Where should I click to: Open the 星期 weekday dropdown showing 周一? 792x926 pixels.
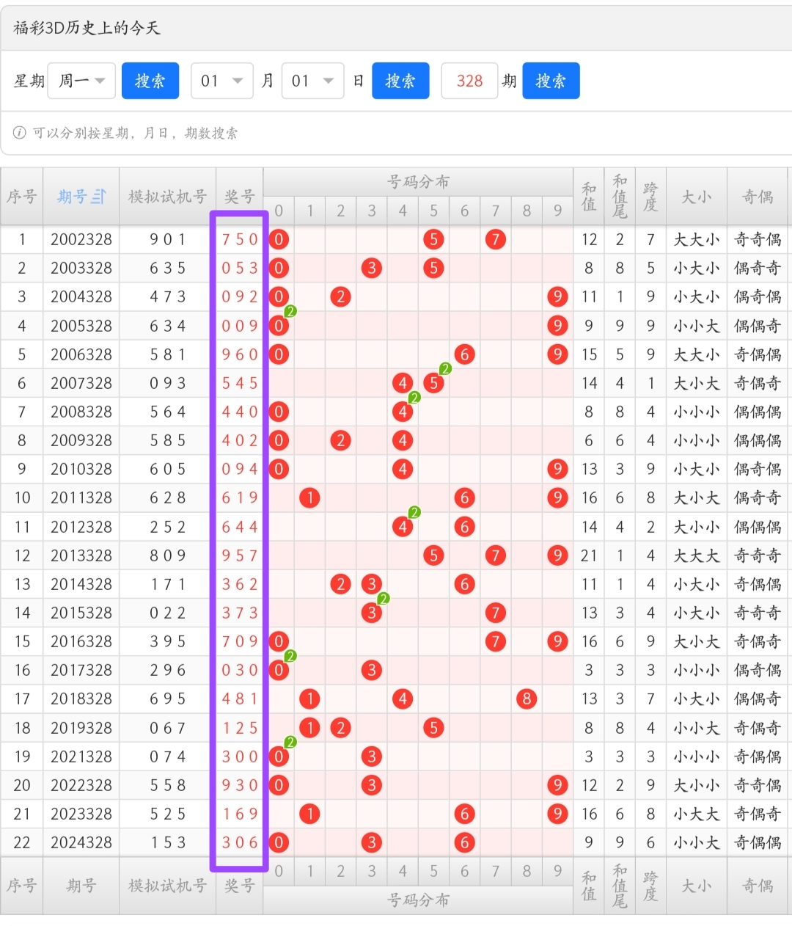coord(82,81)
